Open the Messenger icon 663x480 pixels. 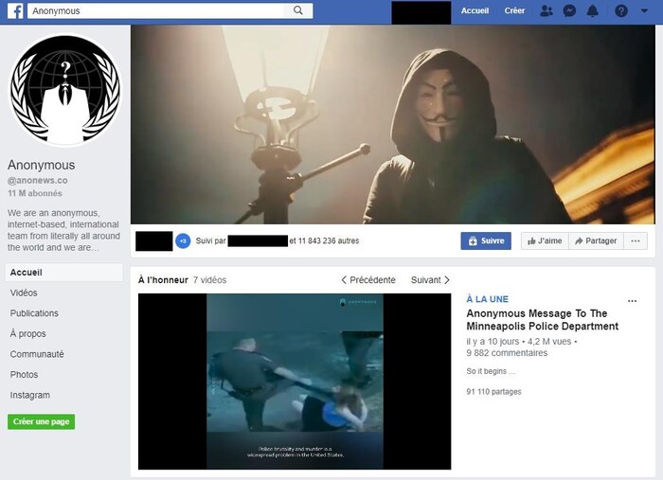pyautogui.click(x=569, y=11)
